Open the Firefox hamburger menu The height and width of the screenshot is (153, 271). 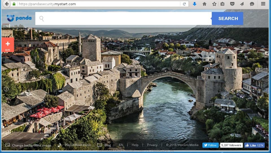coord(263,4)
